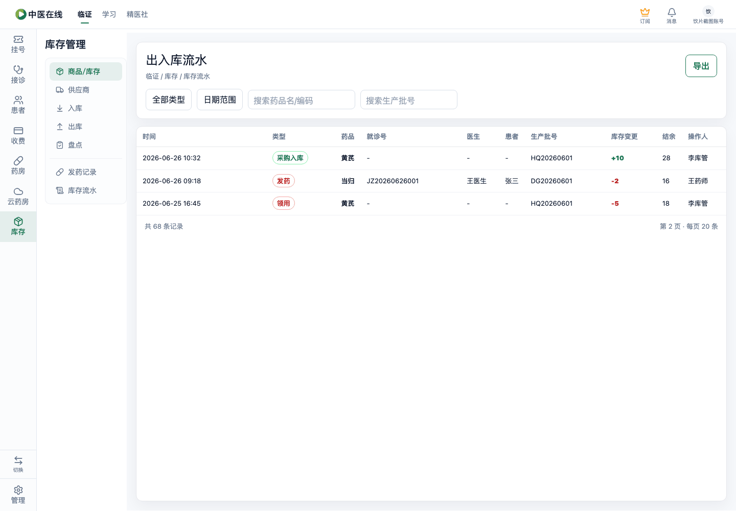This screenshot has width=736, height=511.
Task: Select 商品/库存 in inventory menu
Action: tap(86, 71)
